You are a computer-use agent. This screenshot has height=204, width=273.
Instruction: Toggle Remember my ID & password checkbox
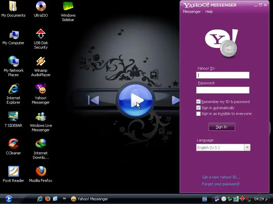pyautogui.click(x=198, y=102)
